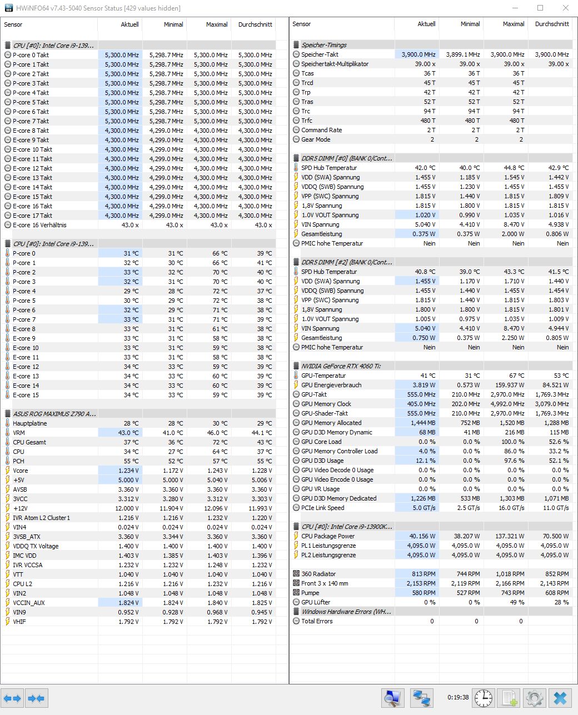578x715 pixels.
Task: Click the clock icon next to P-core 0 Takt
Action: pyautogui.click(x=8, y=55)
